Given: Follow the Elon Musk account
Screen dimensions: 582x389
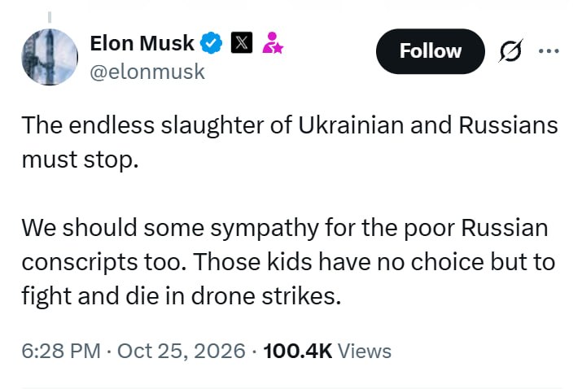Looking at the screenshot, I should coord(430,51).
